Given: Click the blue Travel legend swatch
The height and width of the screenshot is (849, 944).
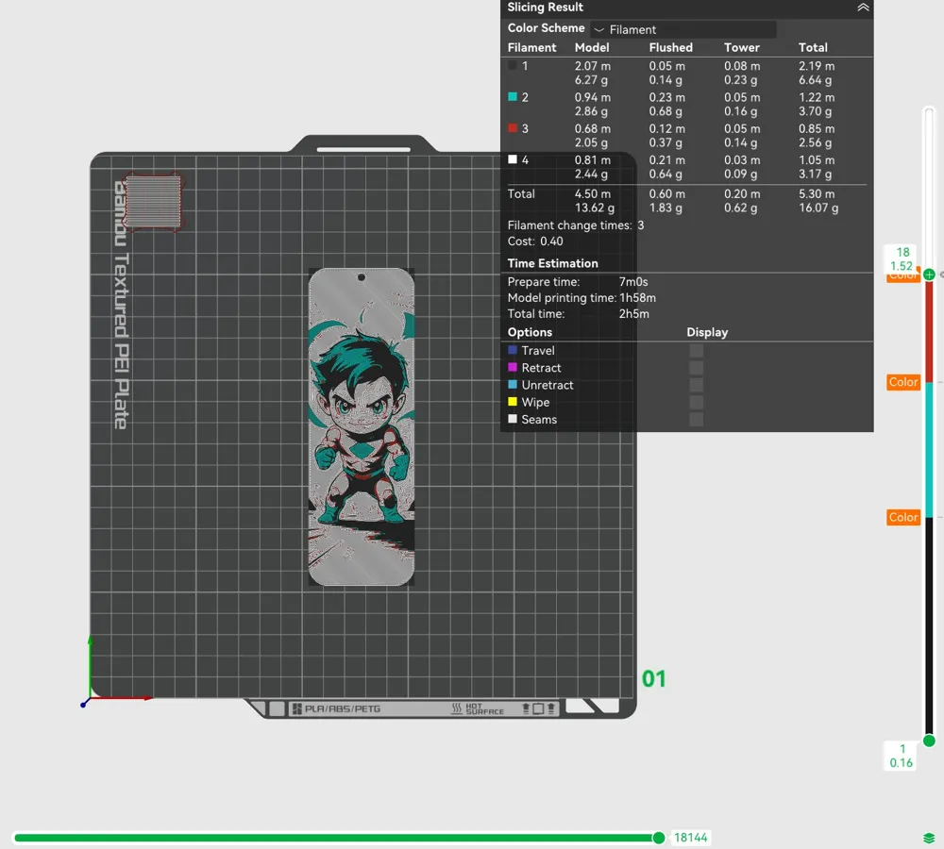Looking at the screenshot, I should coord(513,350).
